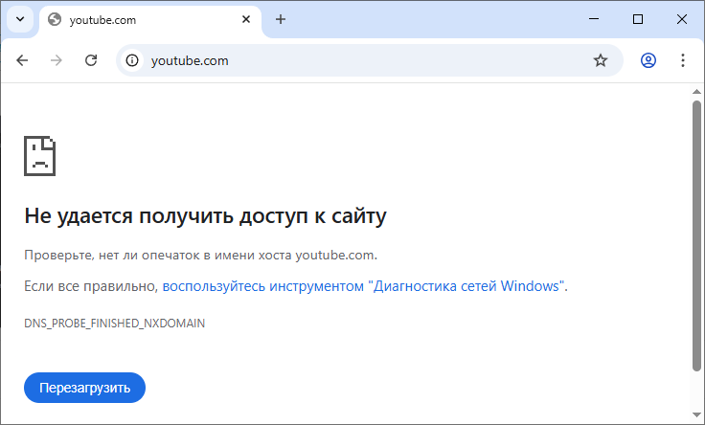Click the scrollbar up arrow
Viewport: 705px width, 425px height.
tap(696, 92)
